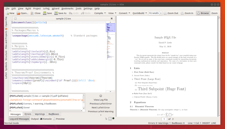This screenshot has height=129, width=225.
Task: Click the PDF viewer vertical scrollbar
Action: pos(219,66)
